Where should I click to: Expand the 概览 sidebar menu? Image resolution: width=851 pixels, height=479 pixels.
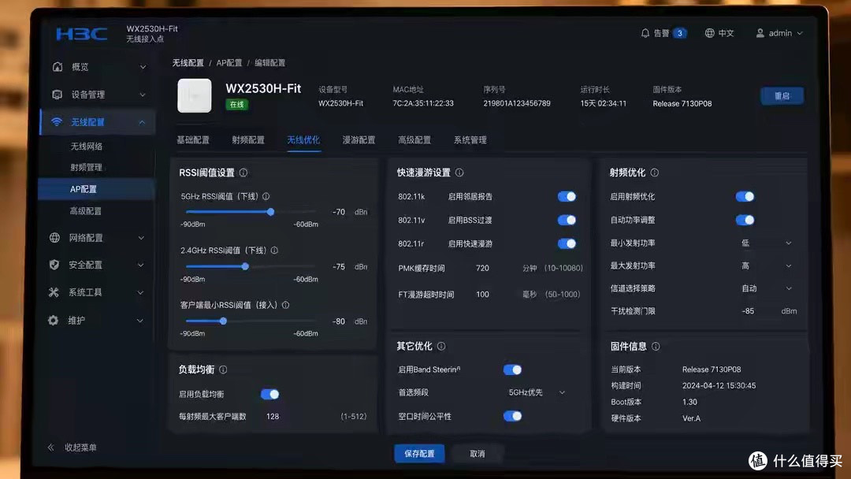[x=143, y=67]
